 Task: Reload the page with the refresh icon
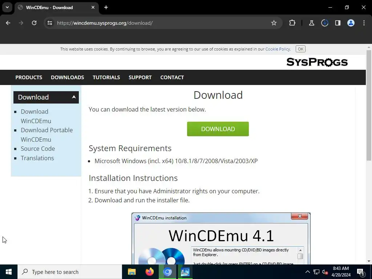(34, 23)
